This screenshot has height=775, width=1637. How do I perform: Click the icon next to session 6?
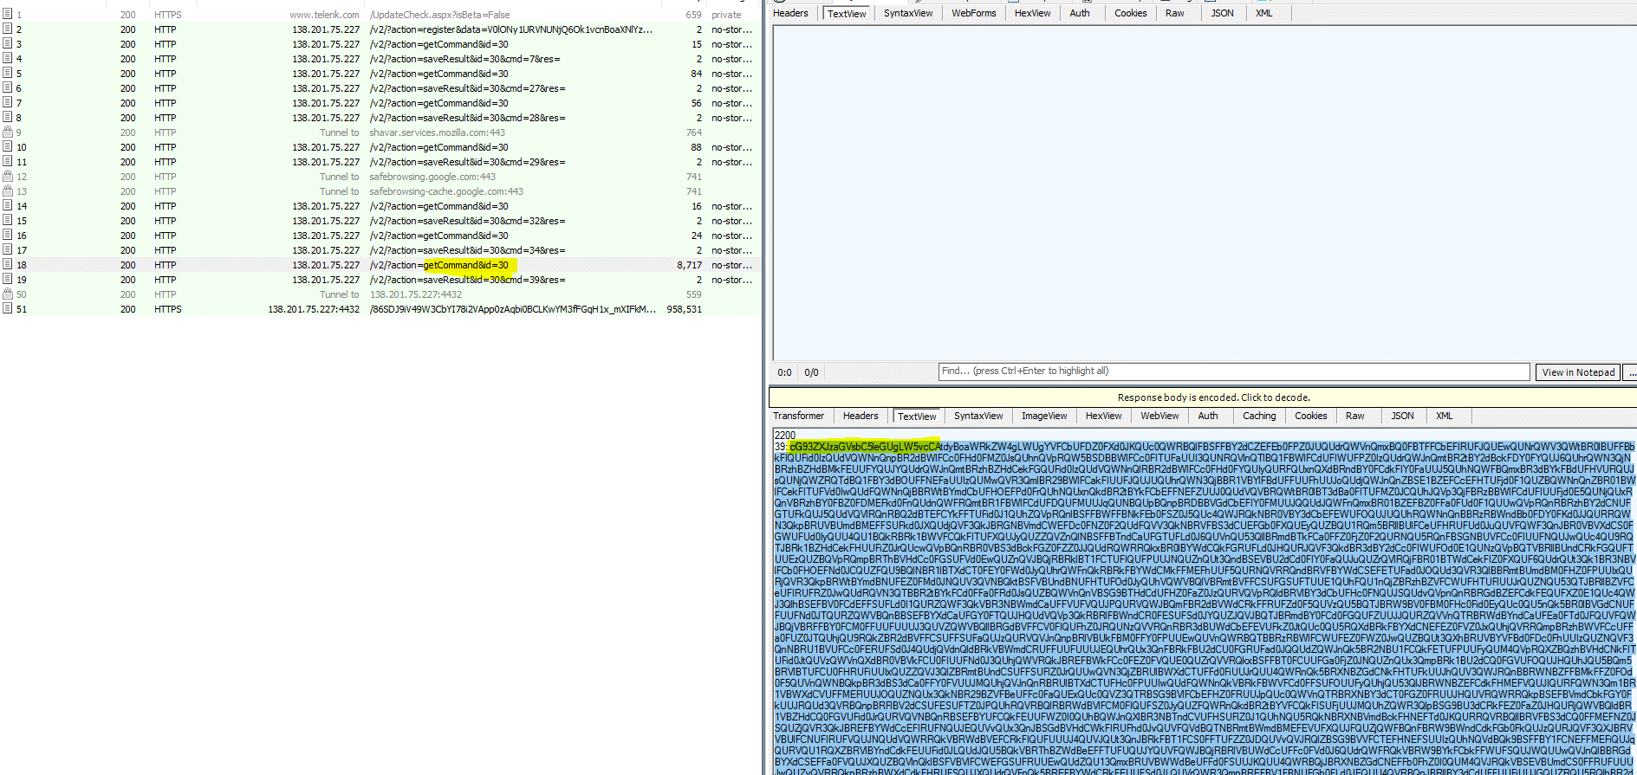[x=7, y=88]
